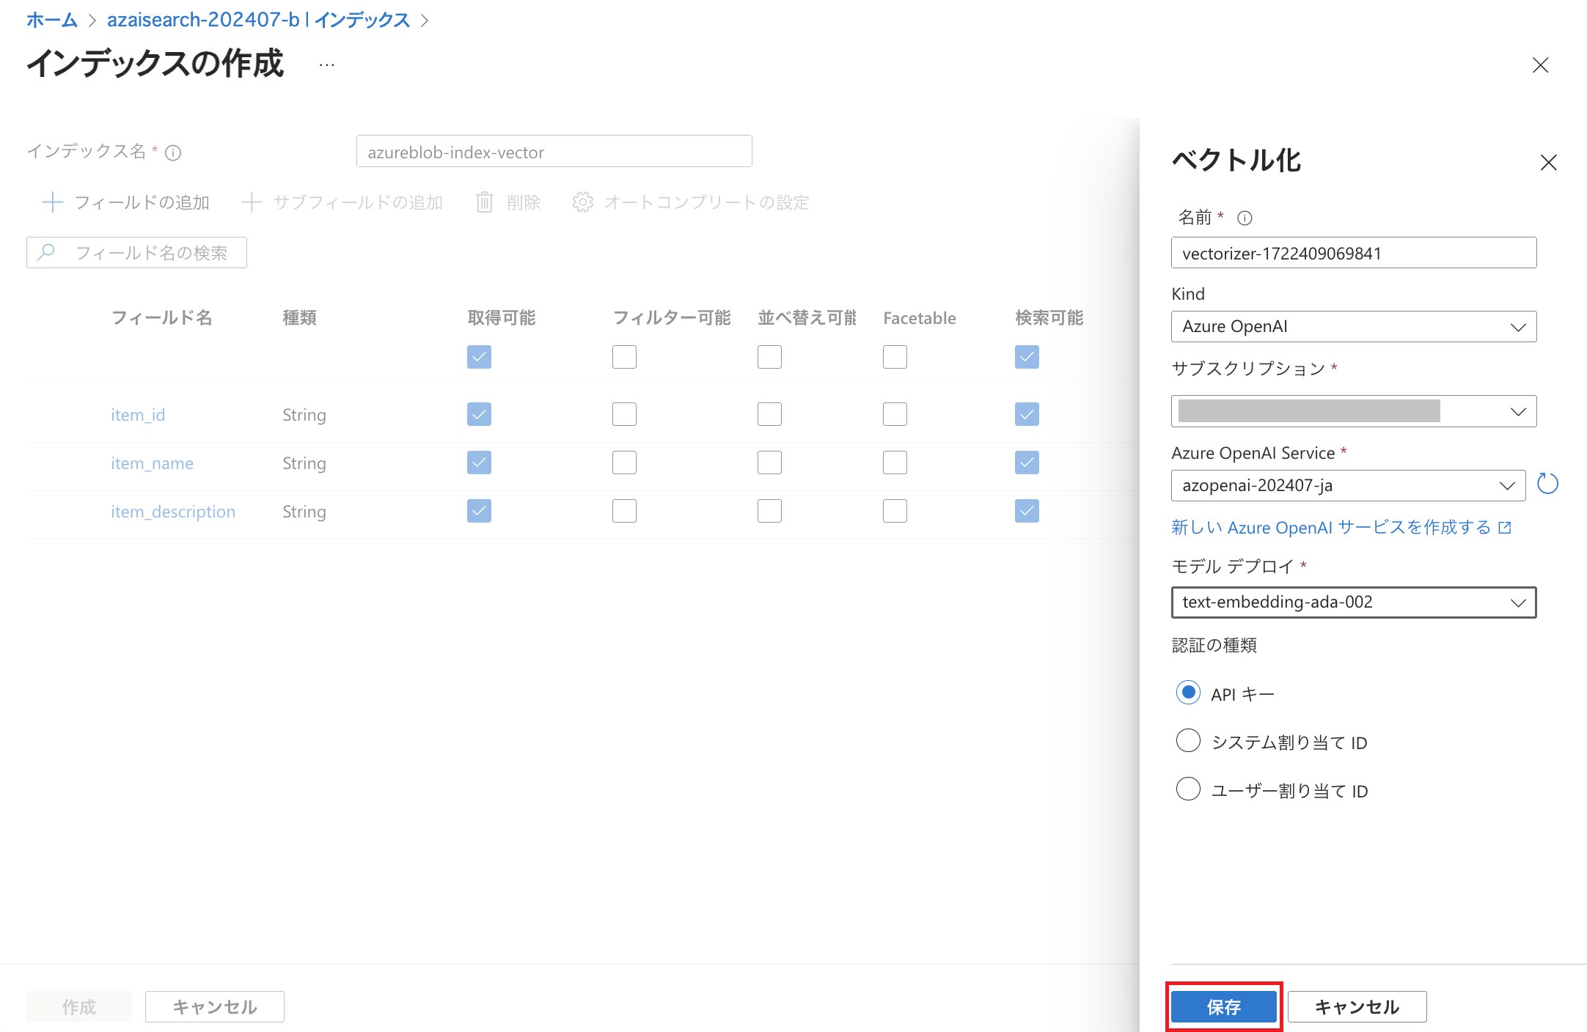Click キャンセル in the ベクトル化 panel

[x=1357, y=1006]
